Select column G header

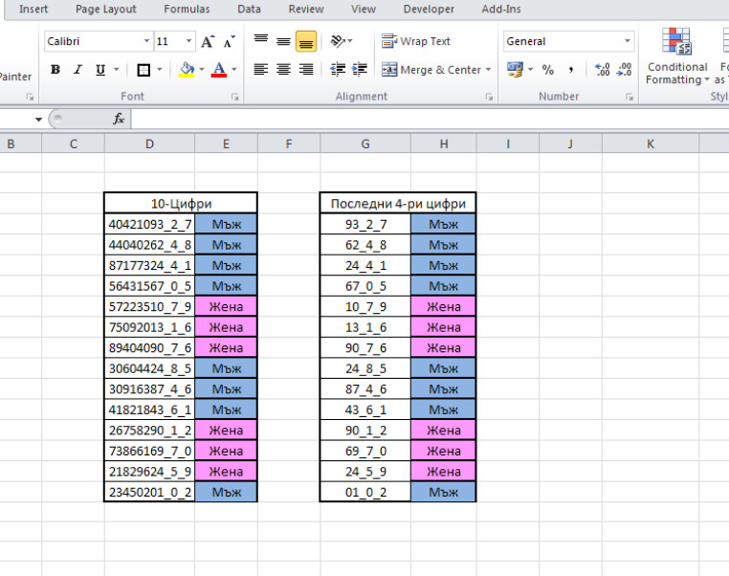point(364,144)
